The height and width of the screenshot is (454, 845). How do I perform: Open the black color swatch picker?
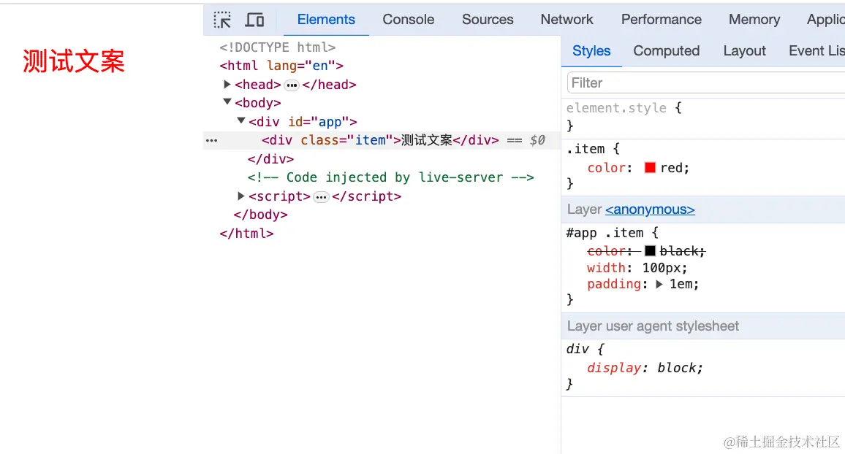(650, 250)
